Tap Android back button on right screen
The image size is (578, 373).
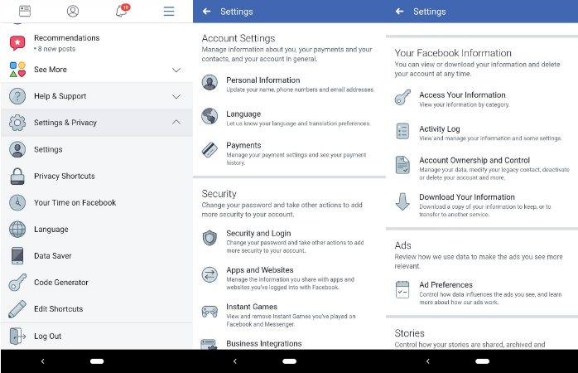pos(427,361)
